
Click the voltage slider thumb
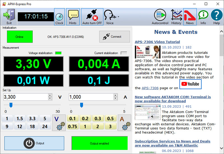pos(11,105)
